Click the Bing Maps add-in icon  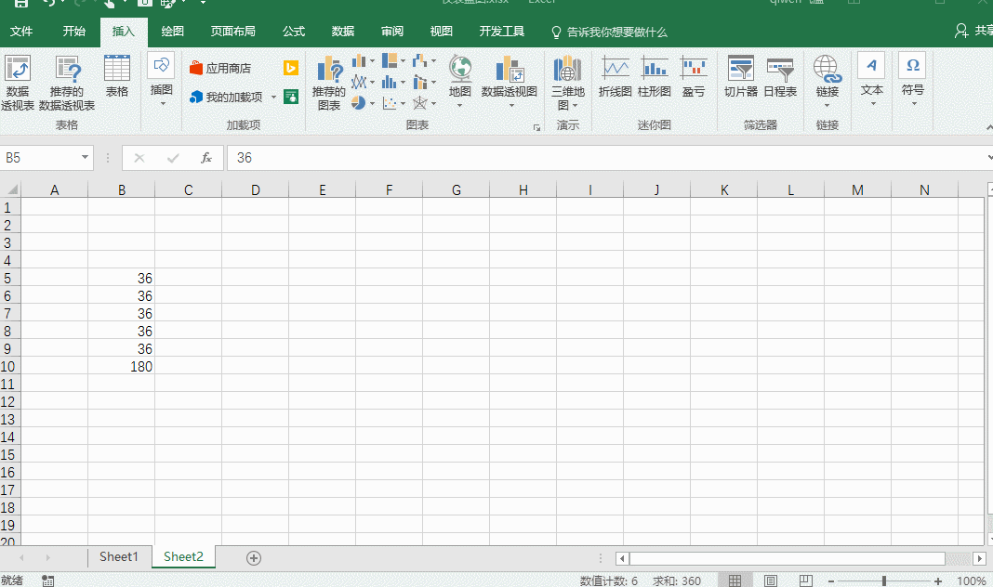point(291,68)
